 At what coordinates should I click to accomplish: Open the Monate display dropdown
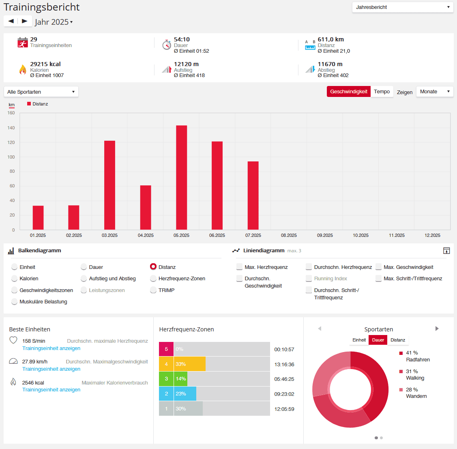pyautogui.click(x=435, y=92)
